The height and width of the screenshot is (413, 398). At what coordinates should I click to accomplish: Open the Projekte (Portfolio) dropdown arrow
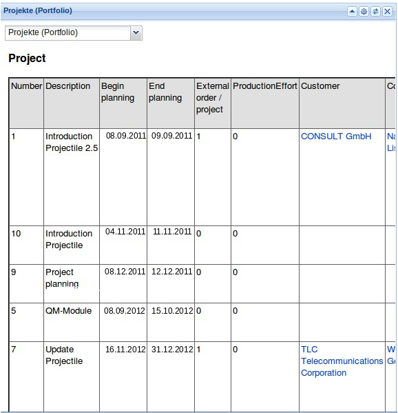[x=136, y=33]
